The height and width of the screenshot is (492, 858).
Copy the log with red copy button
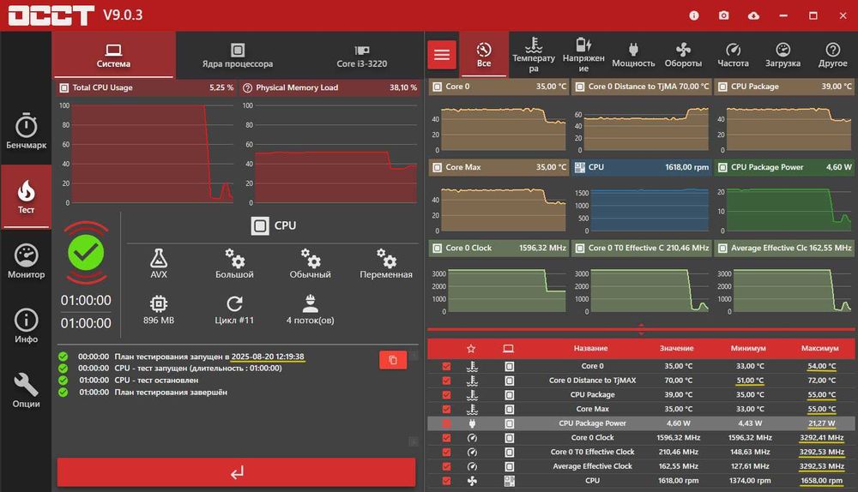pyautogui.click(x=393, y=360)
